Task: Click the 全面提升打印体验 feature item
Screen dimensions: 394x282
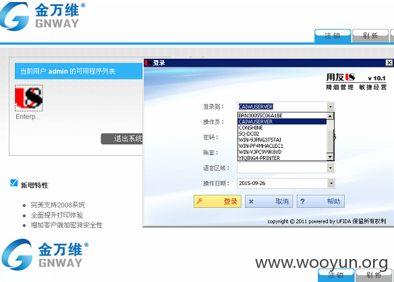Action: click(x=57, y=215)
